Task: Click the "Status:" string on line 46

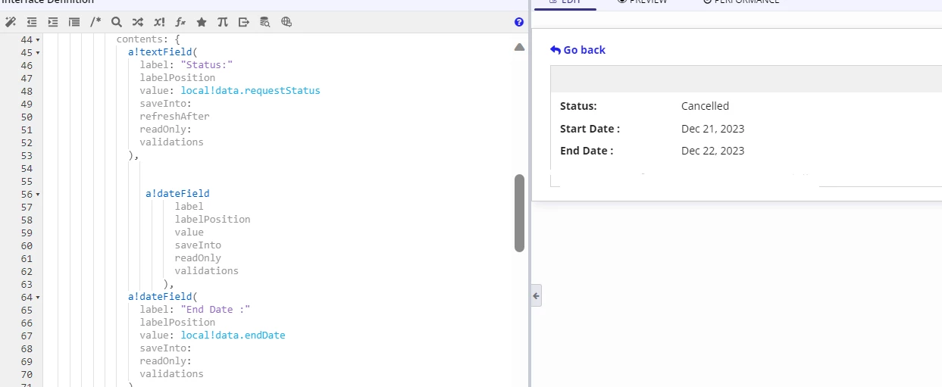Action: pos(206,65)
